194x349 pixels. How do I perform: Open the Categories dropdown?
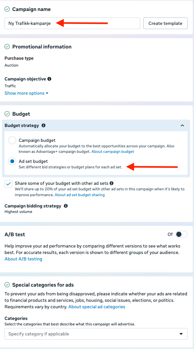click(x=96, y=334)
